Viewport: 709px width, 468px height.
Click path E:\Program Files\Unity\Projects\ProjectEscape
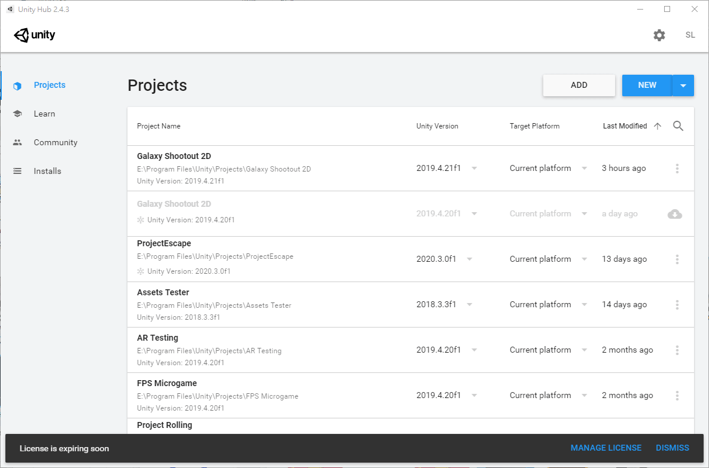pyautogui.click(x=215, y=256)
